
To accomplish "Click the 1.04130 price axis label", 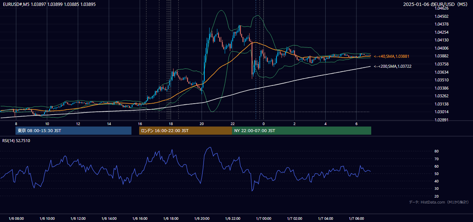I will tap(442, 40).
